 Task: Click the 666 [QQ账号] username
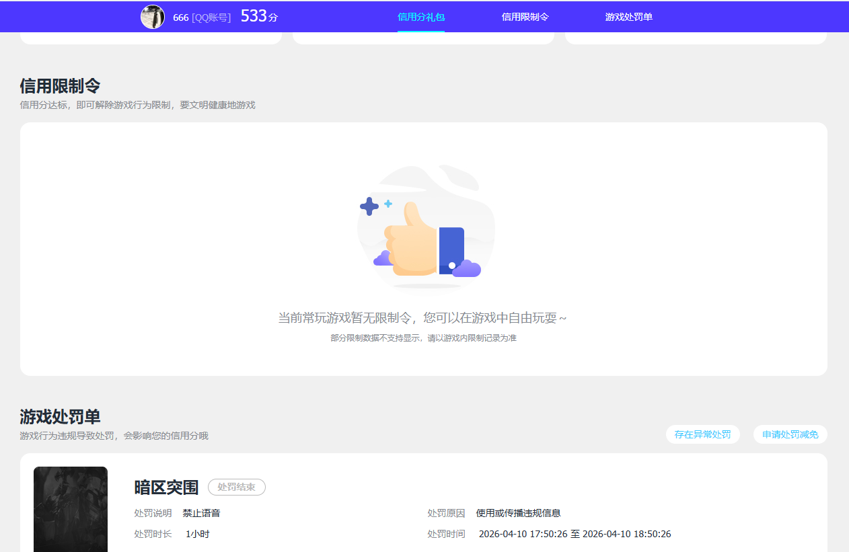[x=202, y=17]
